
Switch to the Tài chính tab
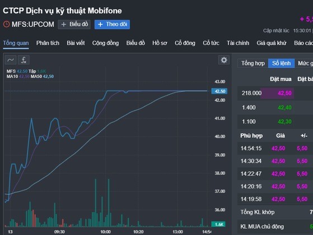click(238, 43)
